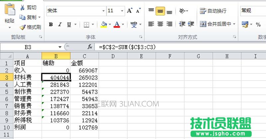
Task: Open the Font group dialog launcher
Action: (x=141, y=37)
